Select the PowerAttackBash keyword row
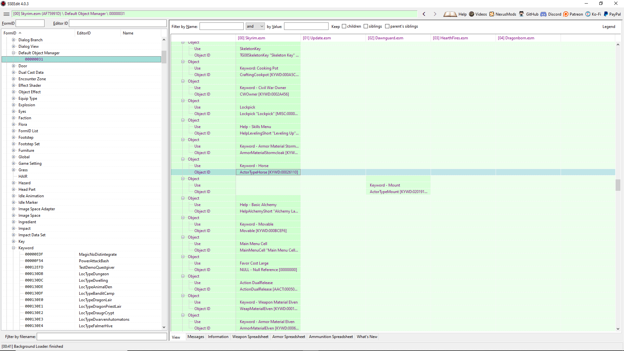Viewport: 624px width, 351px height. (81, 261)
